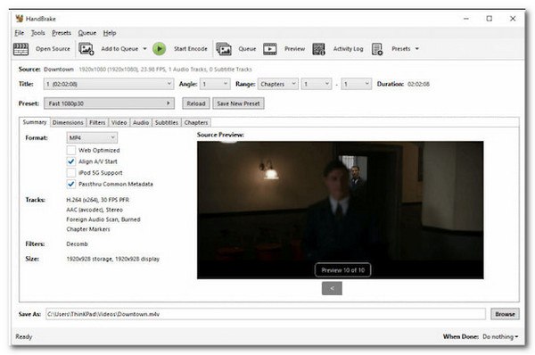Click the Presets list icon in toolbar
This screenshot has height=355, width=535.
[x=377, y=49]
